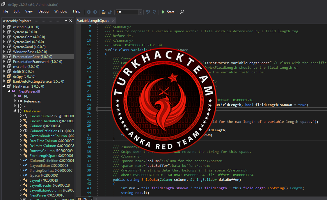Click the Save All icon in toolbar
The image size is (327, 200).
[110, 12]
